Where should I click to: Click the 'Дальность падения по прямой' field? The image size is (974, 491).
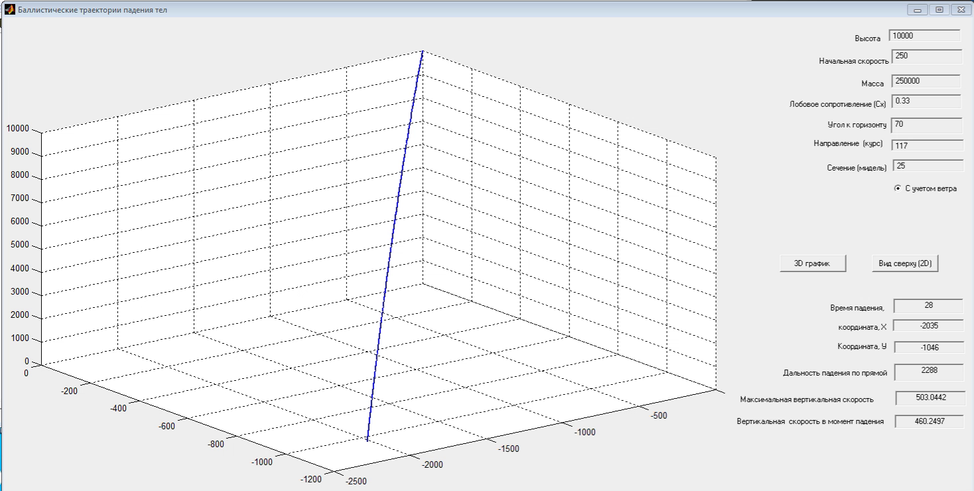click(x=929, y=371)
